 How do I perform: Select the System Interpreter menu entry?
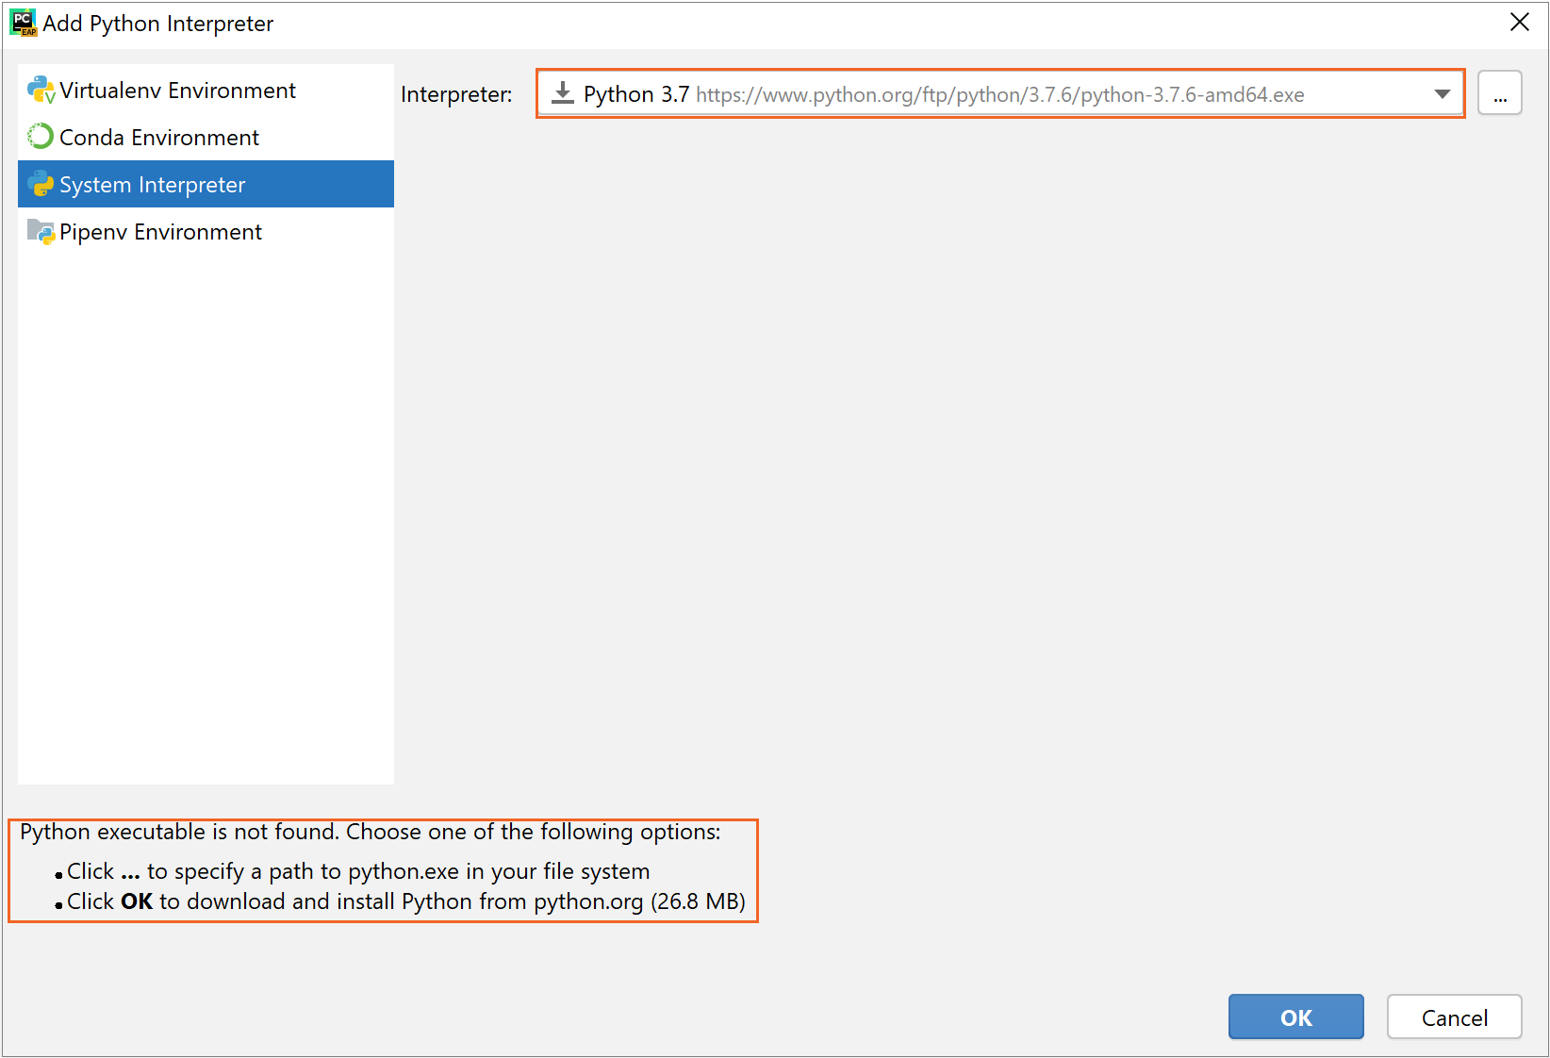(152, 184)
